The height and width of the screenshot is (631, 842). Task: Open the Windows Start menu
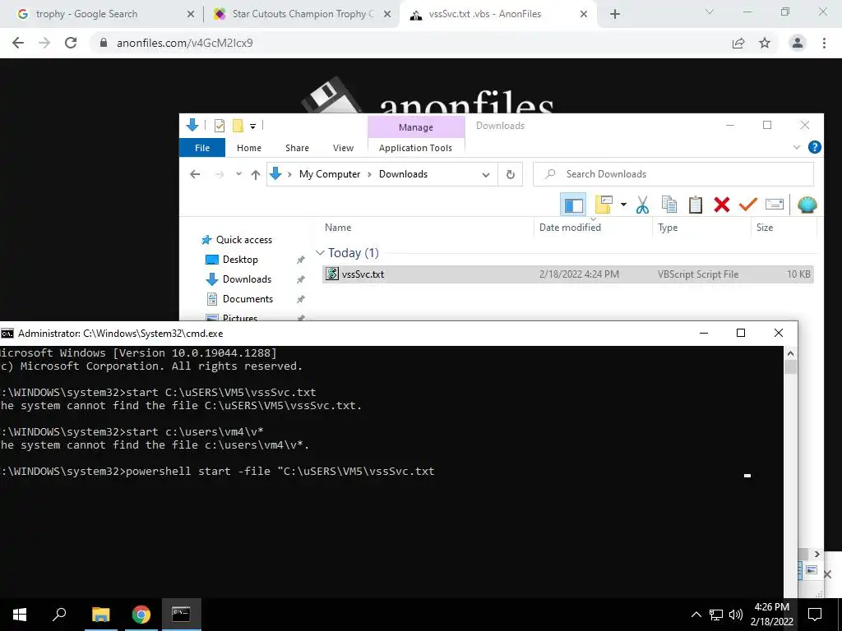[20, 615]
